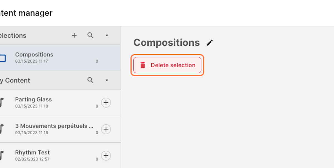This screenshot has width=334, height=168.
Task: Click the Compositions heading in main panel
Action: (166, 43)
